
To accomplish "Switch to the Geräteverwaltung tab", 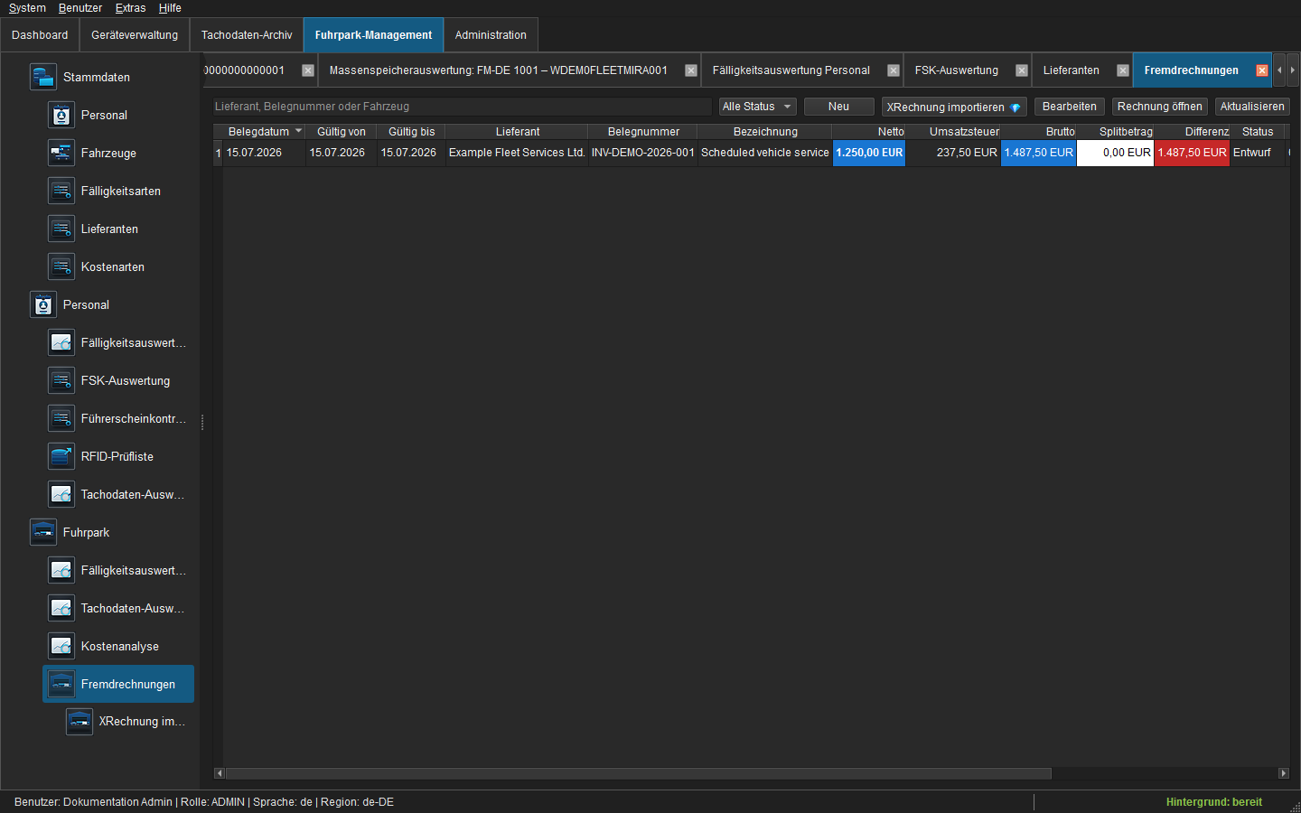I will tap(135, 35).
